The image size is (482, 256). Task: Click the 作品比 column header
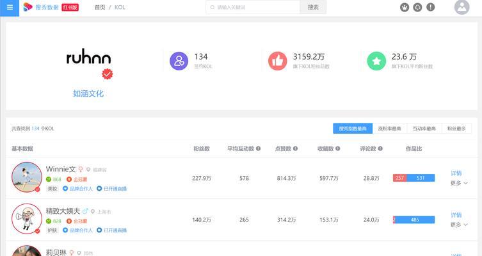coord(414,148)
